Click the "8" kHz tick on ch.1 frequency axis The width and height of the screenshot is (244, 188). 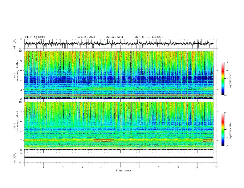coord(22,61)
